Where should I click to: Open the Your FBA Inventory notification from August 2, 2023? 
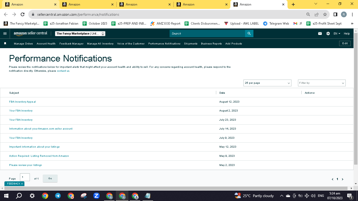tap(21, 111)
